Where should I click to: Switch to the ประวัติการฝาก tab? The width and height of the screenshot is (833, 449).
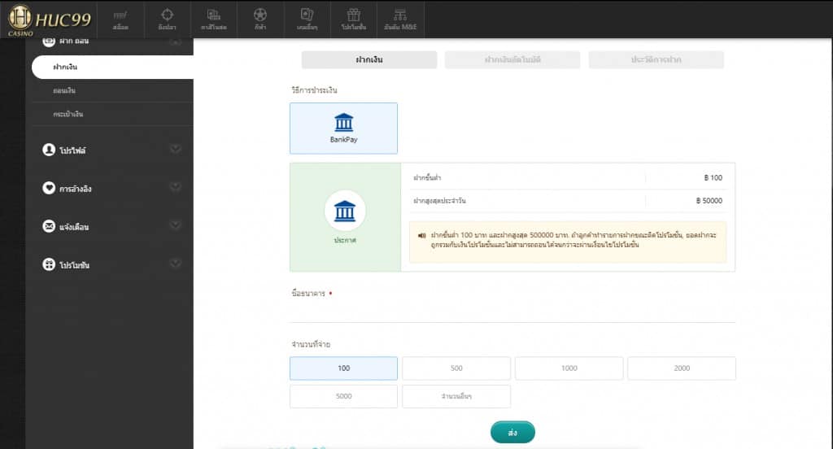click(x=656, y=59)
